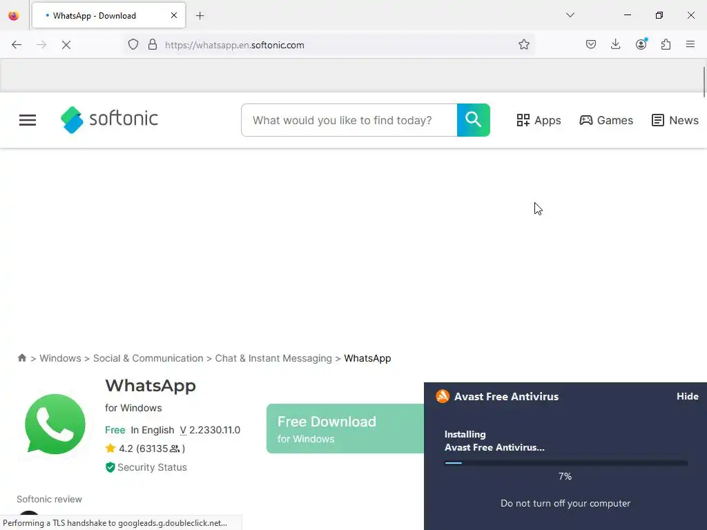Click the magnifier search button
Image resolution: width=707 pixels, height=530 pixels.
[x=474, y=120]
